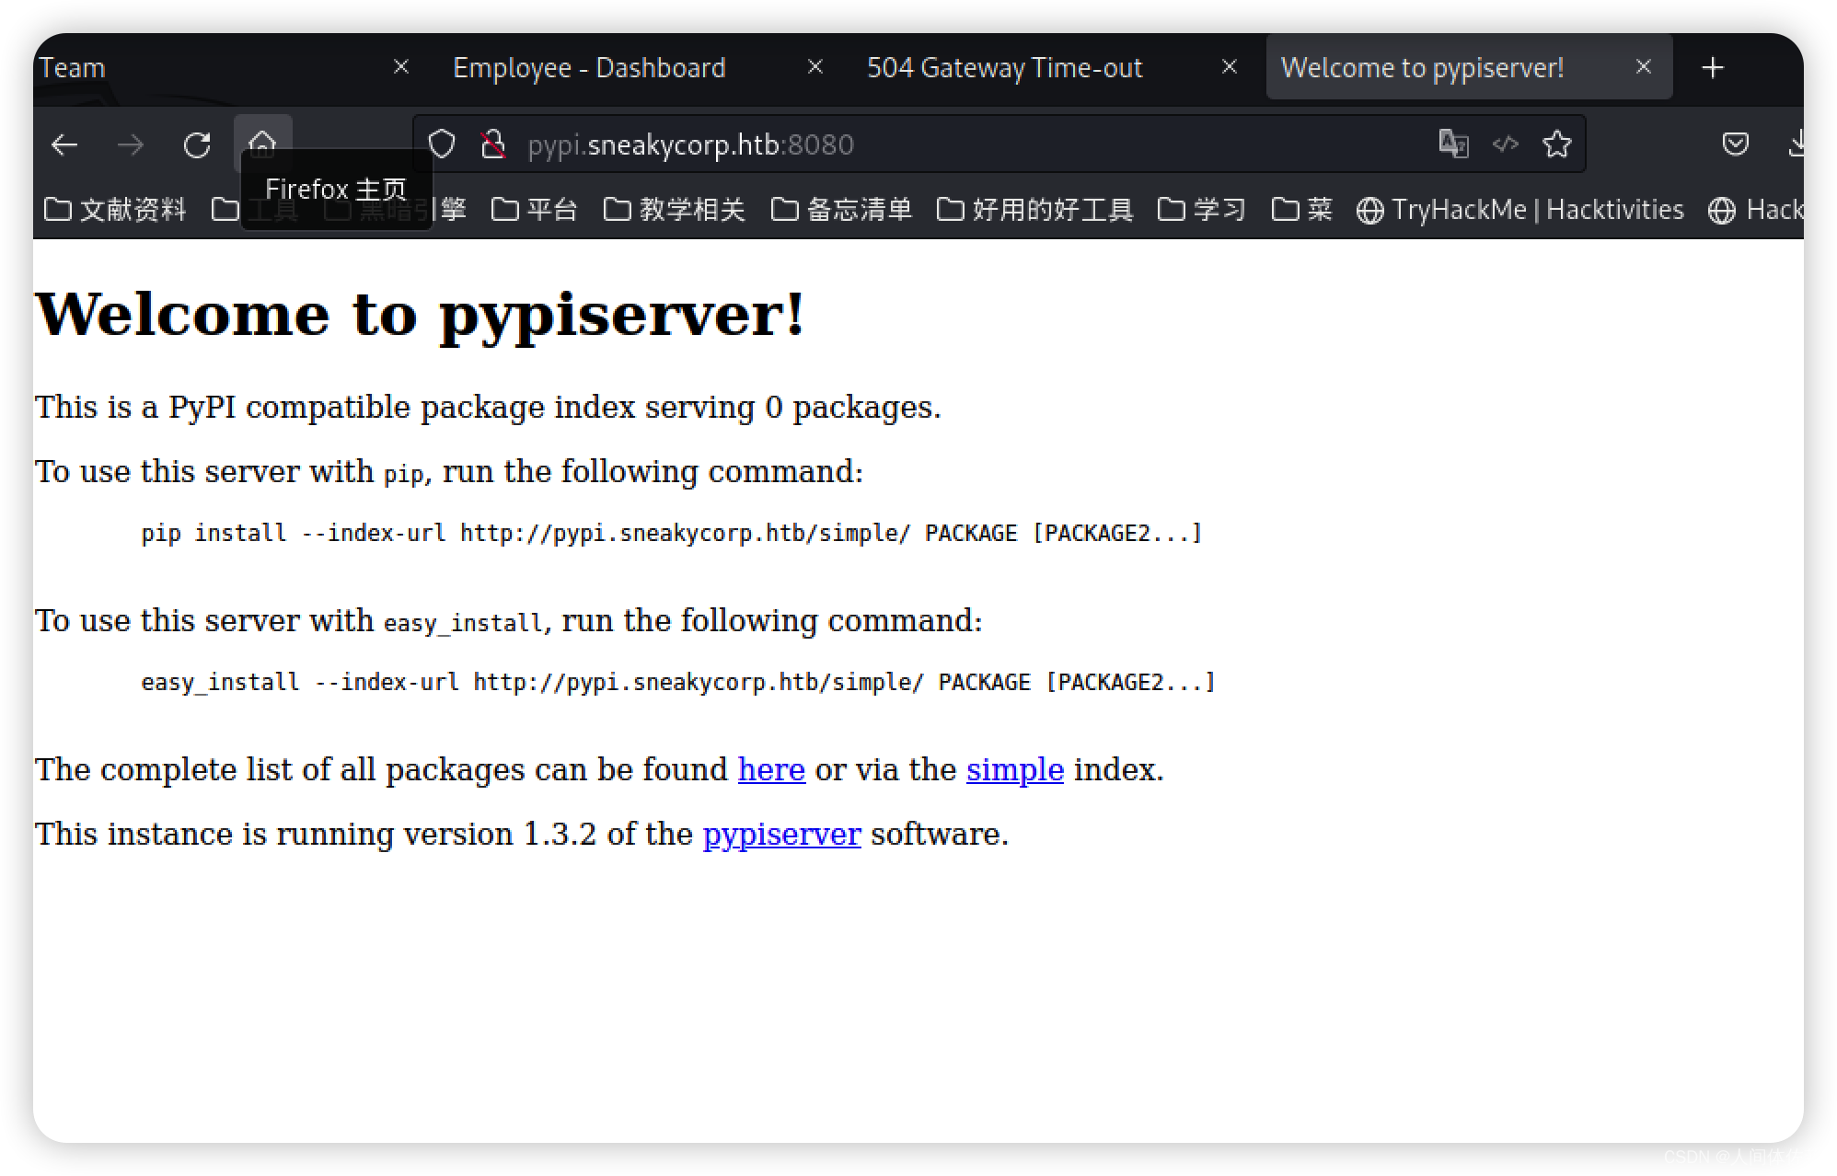Expand the 好用的好工具 bookmarks folder
Viewport: 1837px width, 1176px height.
click(1034, 210)
